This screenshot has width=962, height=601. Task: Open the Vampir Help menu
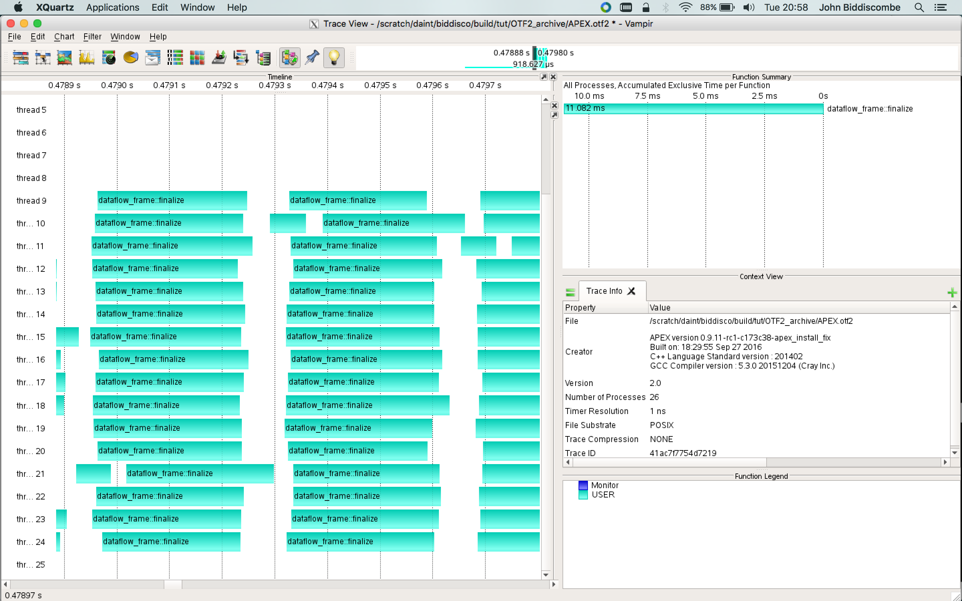click(x=158, y=37)
